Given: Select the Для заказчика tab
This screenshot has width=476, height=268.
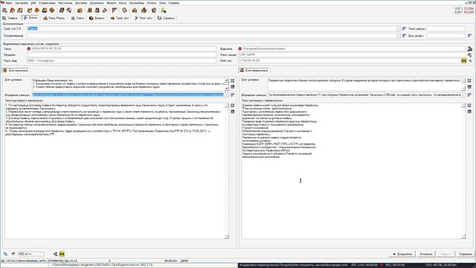Looking at the screenshot, I should tap(16, 71).
